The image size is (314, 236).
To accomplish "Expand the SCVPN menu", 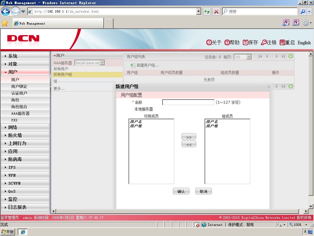I will tap(25, 183).
